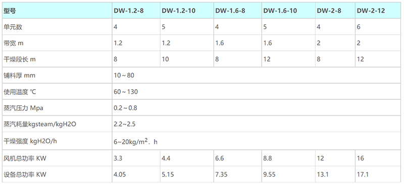
Task: Select the 3.3 fan power cell
Action: (x=118, y=158)
